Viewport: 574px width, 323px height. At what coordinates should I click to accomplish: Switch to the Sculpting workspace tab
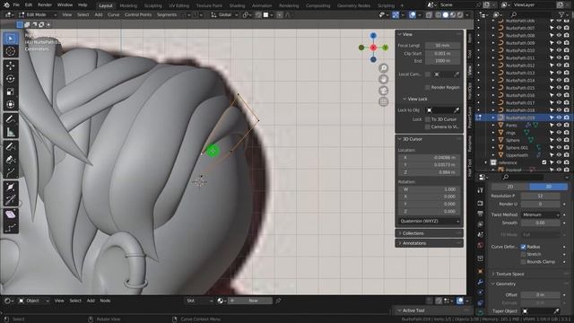click(x=153, y=5)
